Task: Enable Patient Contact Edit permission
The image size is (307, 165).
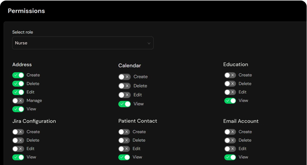Action: point(124,149)
